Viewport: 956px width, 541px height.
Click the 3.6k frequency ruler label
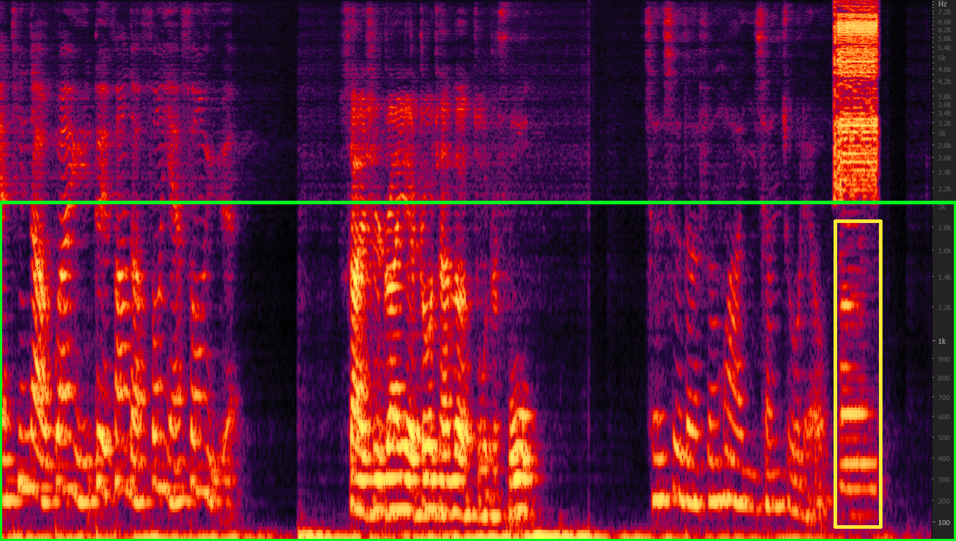[x=943, y=104]
